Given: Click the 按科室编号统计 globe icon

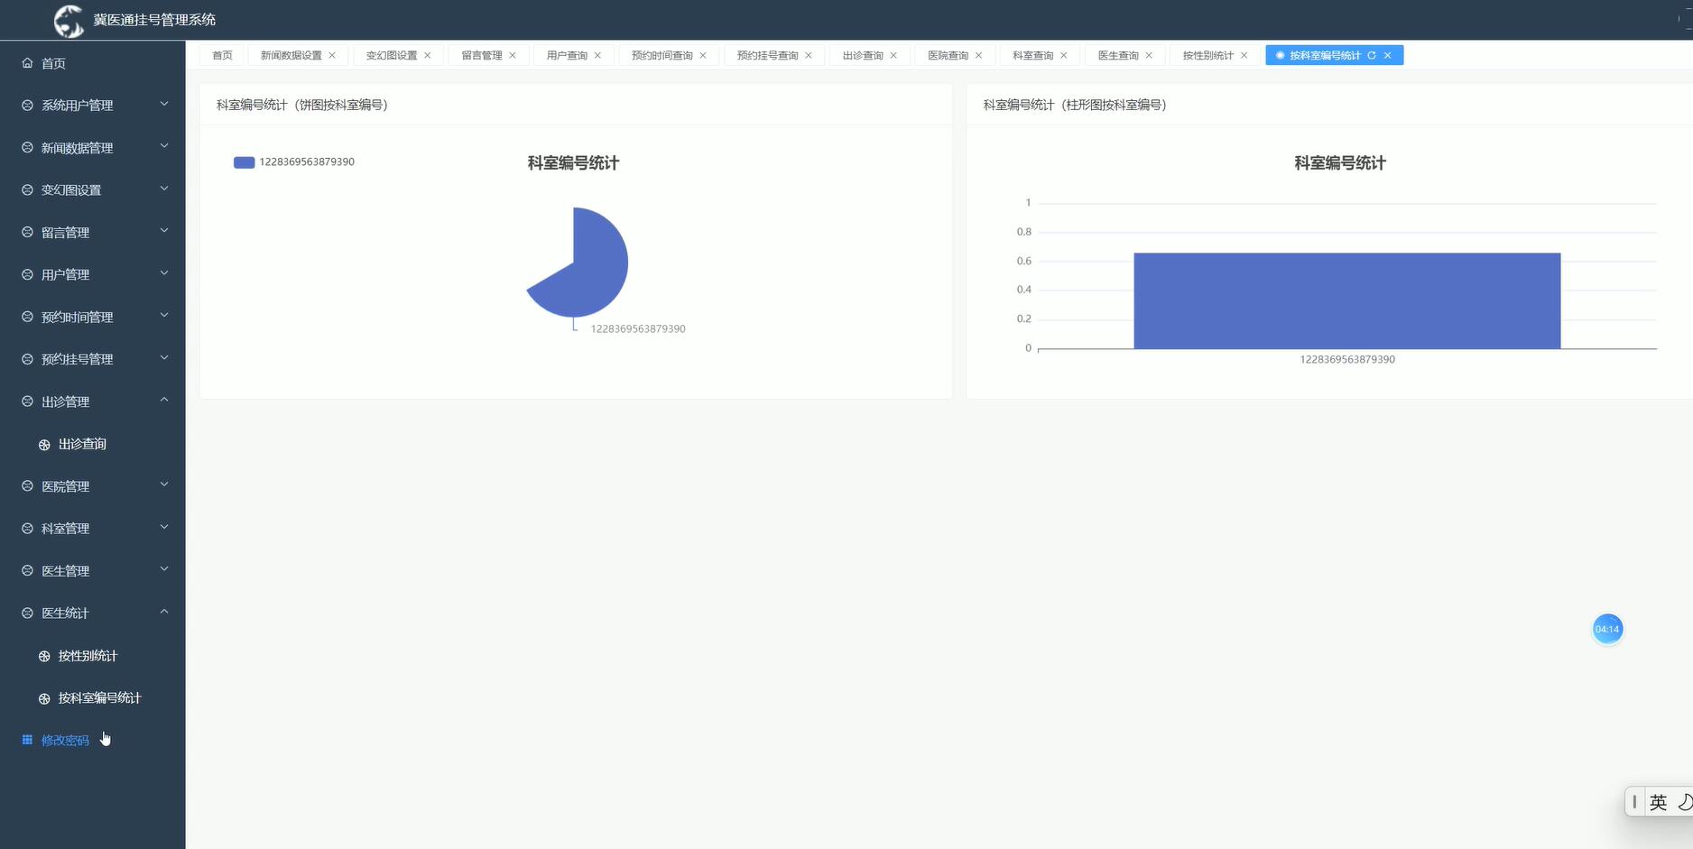Looking at the screenshot, I should point(42,697).
